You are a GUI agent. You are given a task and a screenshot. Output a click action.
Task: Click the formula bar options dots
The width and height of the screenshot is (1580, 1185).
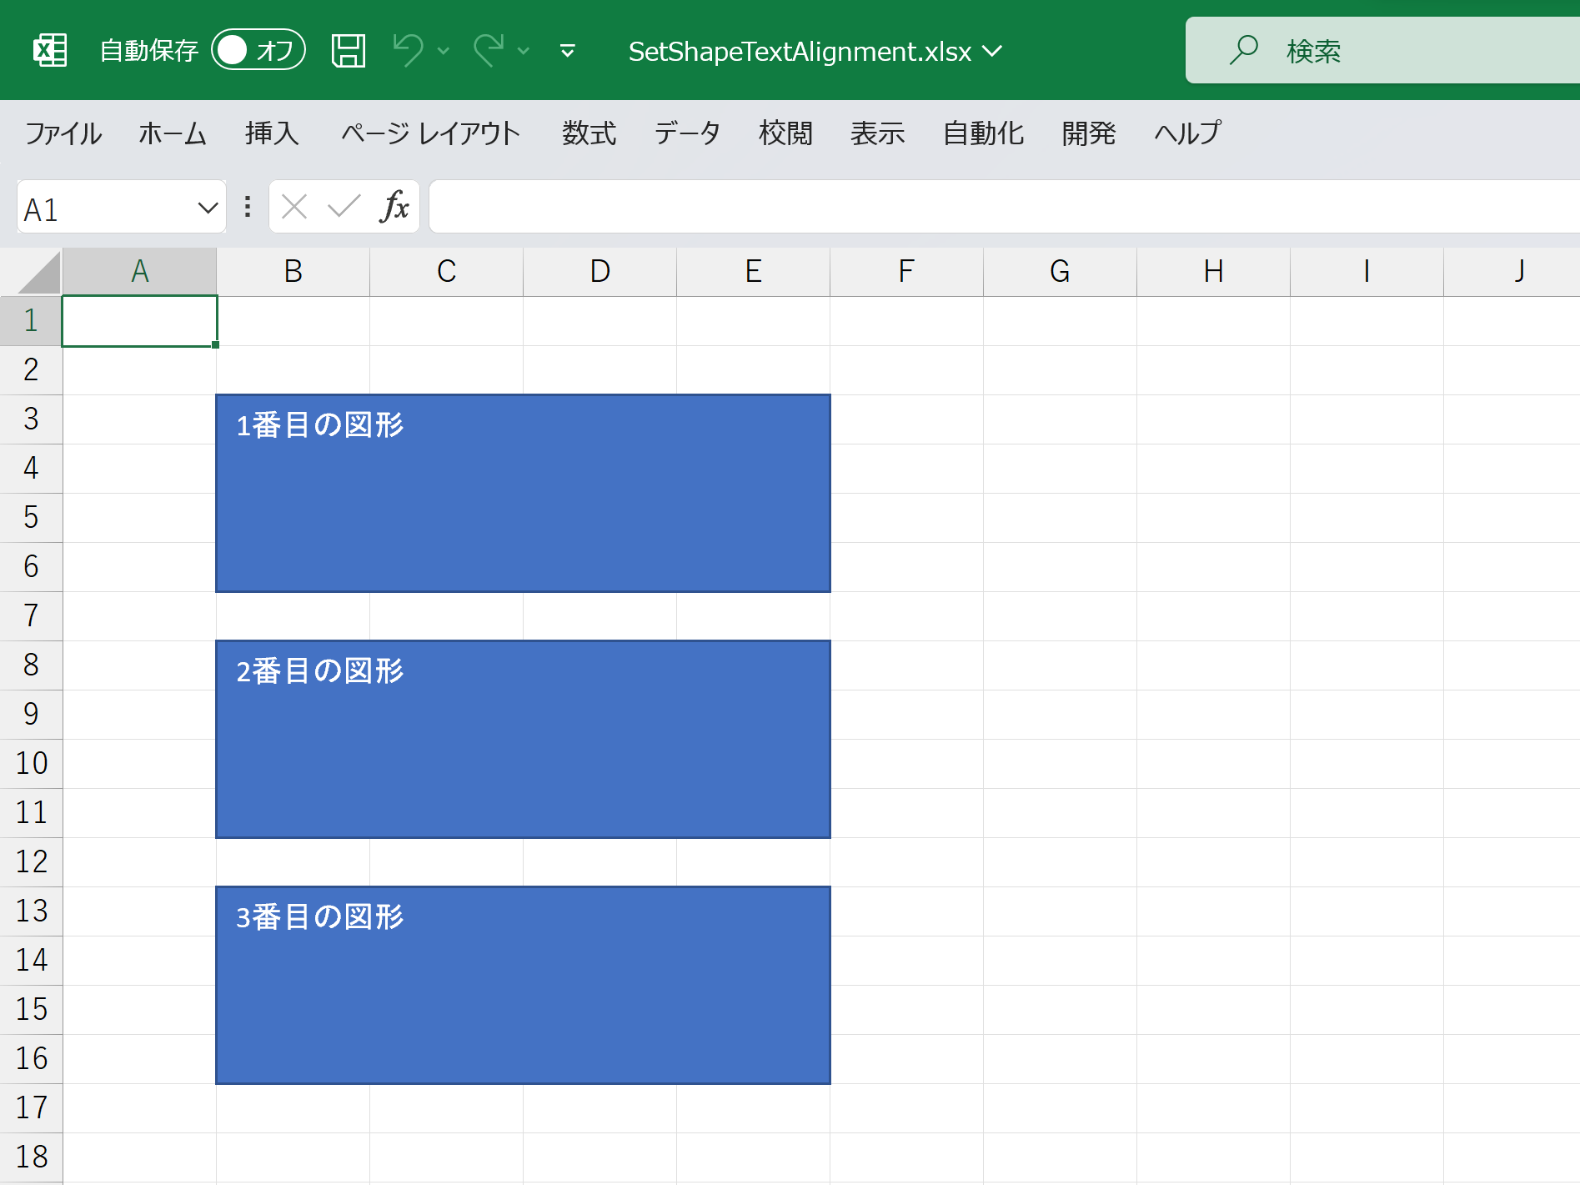248,207
